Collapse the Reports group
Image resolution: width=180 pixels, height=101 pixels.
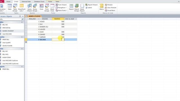(x=22, y=66)
